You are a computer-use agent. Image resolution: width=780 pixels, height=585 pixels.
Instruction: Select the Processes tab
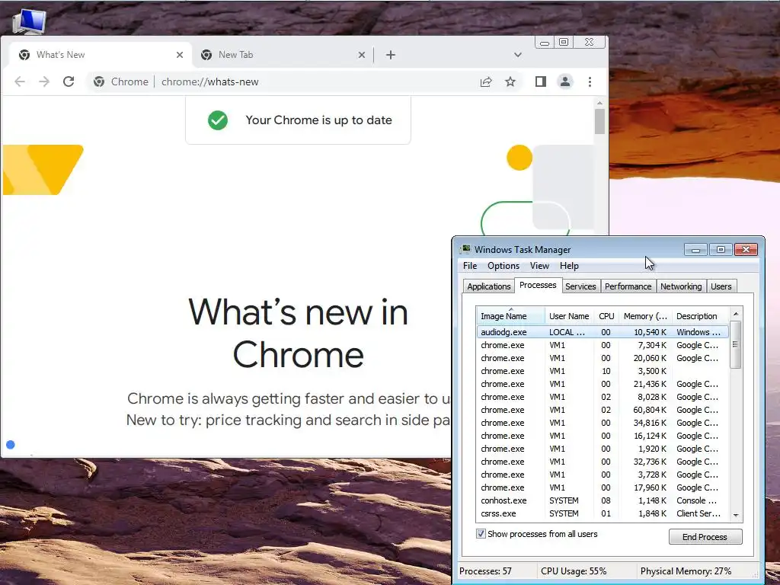pyautogui.click(x=538, y=285)
